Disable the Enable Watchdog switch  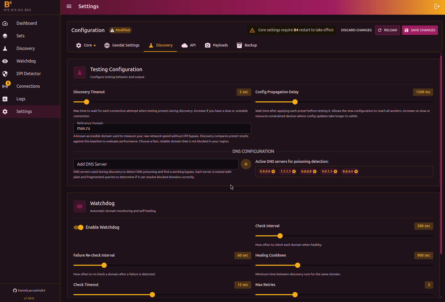(x=78, y=227)
